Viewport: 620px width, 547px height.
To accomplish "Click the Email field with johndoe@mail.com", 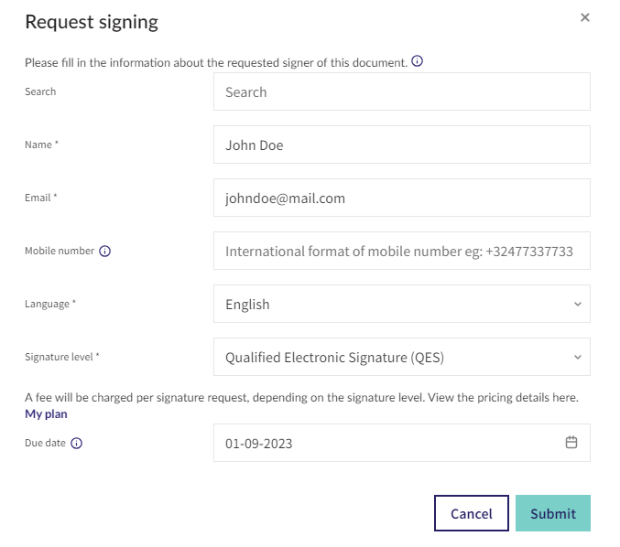I will tap(402, 198).
